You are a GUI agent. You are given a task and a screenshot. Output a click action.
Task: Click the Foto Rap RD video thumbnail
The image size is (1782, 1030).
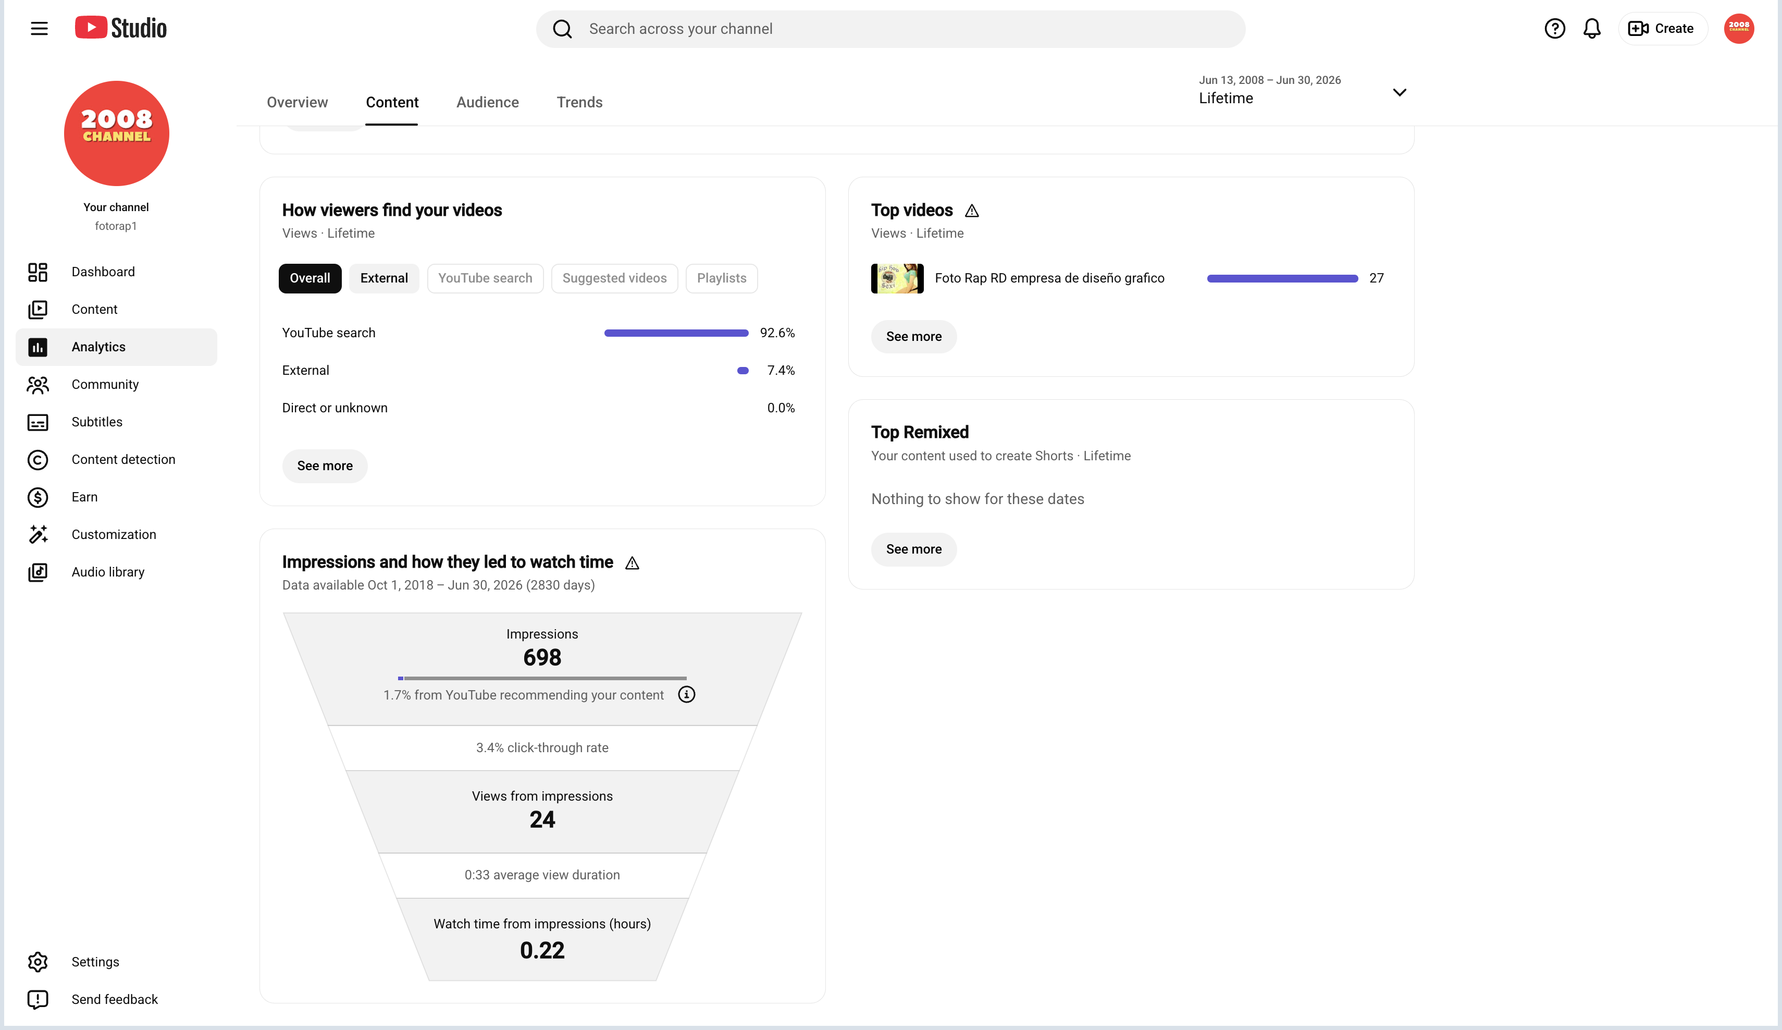pos(897,278)
